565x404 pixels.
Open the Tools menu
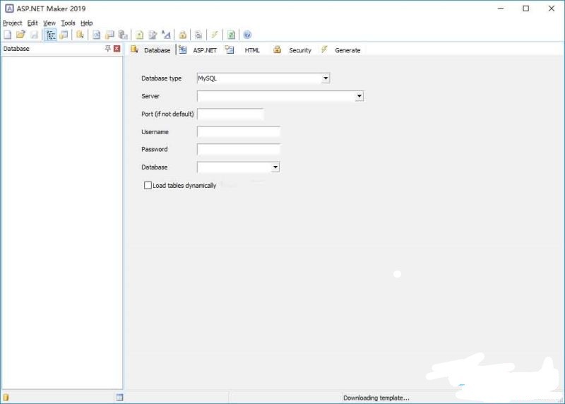coord(68,23)
